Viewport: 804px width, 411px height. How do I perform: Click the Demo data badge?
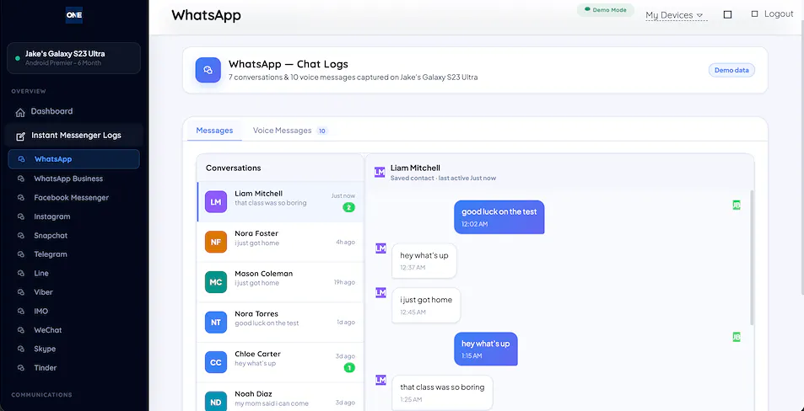[731, 70]
